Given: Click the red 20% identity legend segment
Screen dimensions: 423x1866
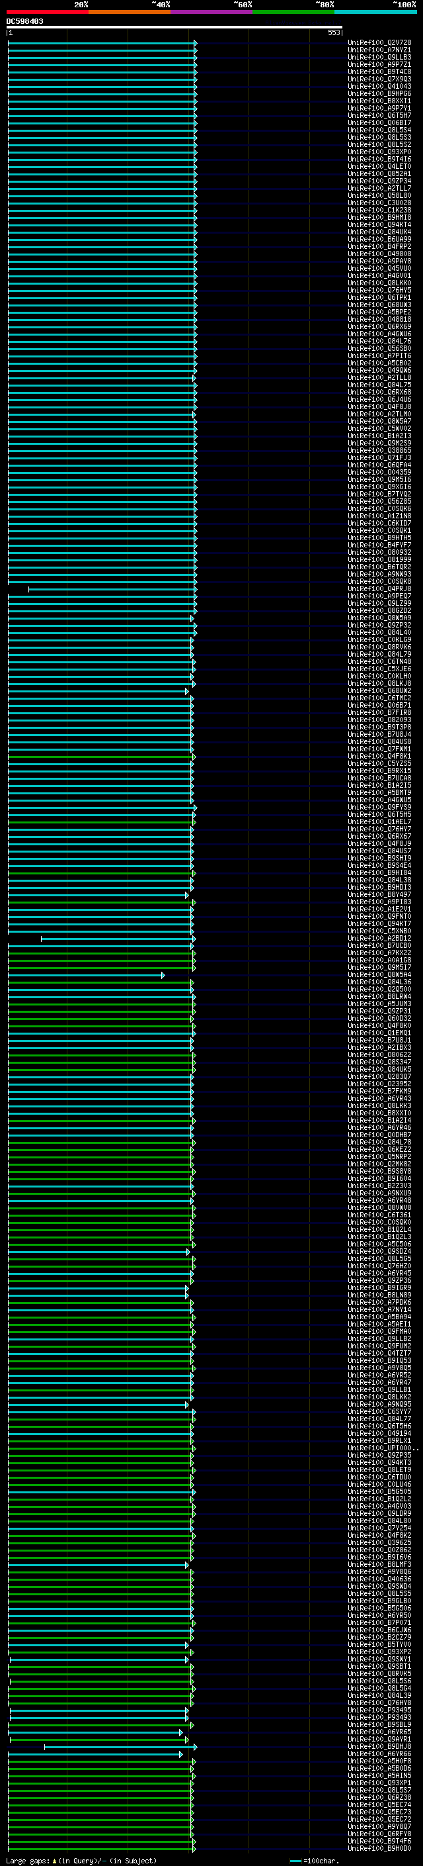Looking at the screenshot, I should 47,12.
